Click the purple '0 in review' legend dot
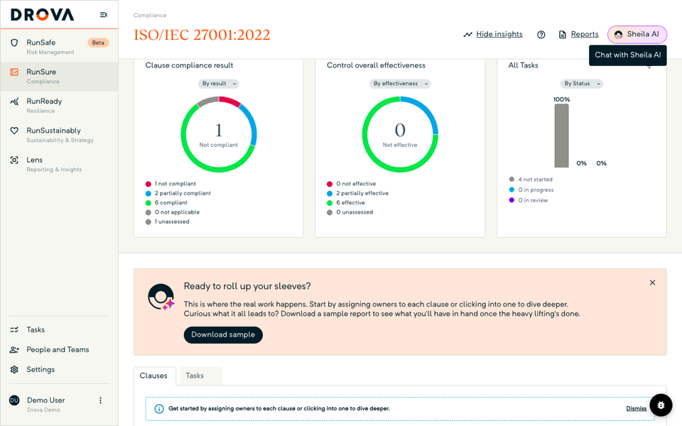The height and width of the screenshot is (426, 682). coord(511,200)
